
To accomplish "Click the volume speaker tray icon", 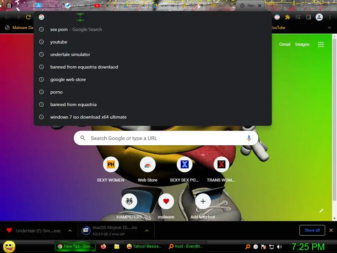I will click(x=279, y=247).
